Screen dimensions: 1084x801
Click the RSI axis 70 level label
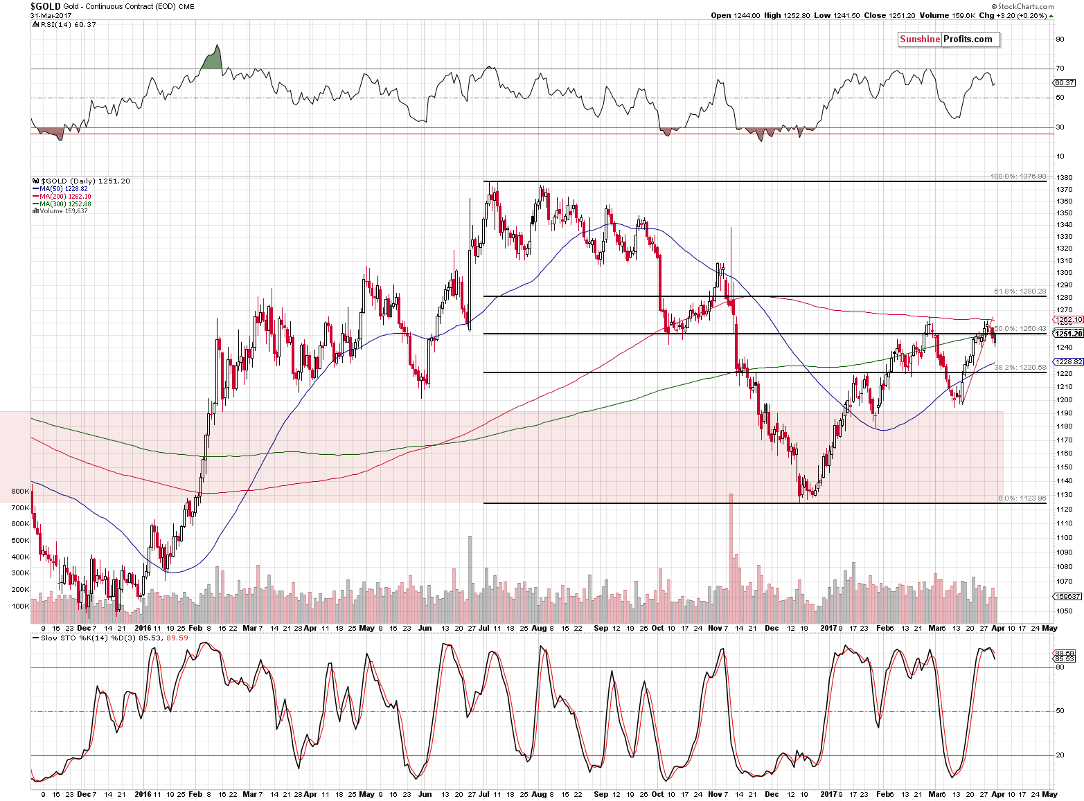coord(1060,69)
